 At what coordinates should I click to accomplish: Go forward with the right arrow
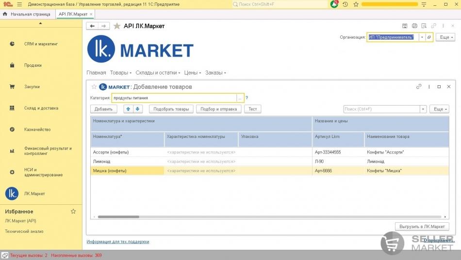point(104,26)
